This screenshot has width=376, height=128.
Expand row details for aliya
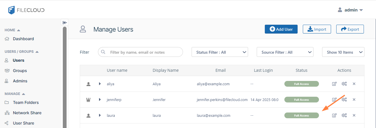click(x=100, y=84)
